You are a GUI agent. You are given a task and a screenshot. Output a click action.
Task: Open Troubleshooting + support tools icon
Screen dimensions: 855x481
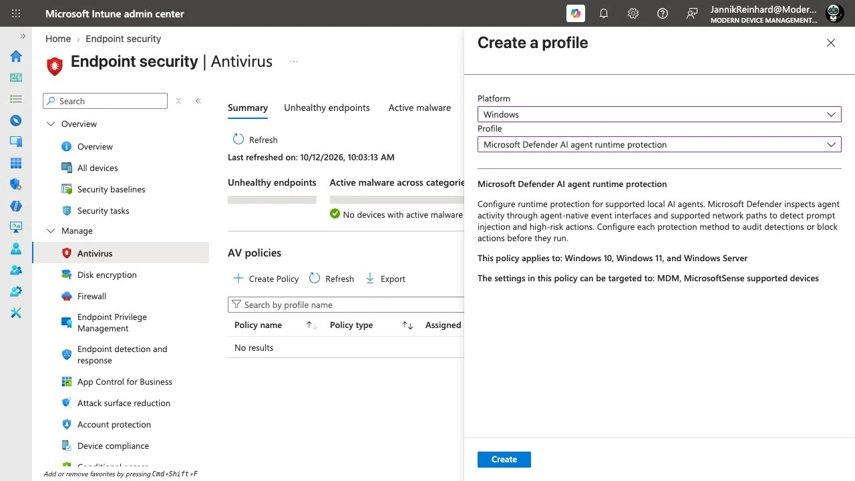tap(16, 313)
